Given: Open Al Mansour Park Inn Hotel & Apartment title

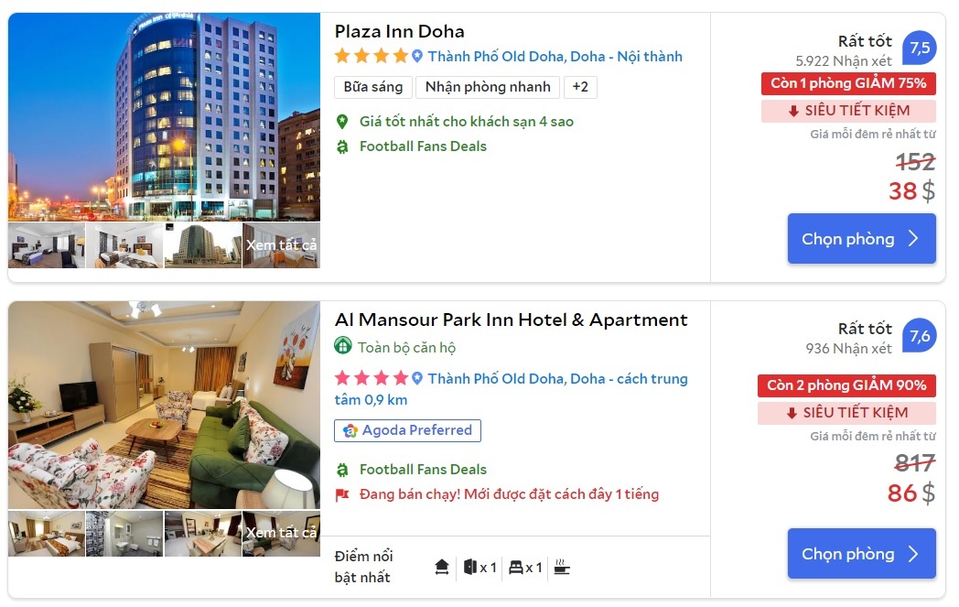Looking at the screenshot, I should point(511,320).
